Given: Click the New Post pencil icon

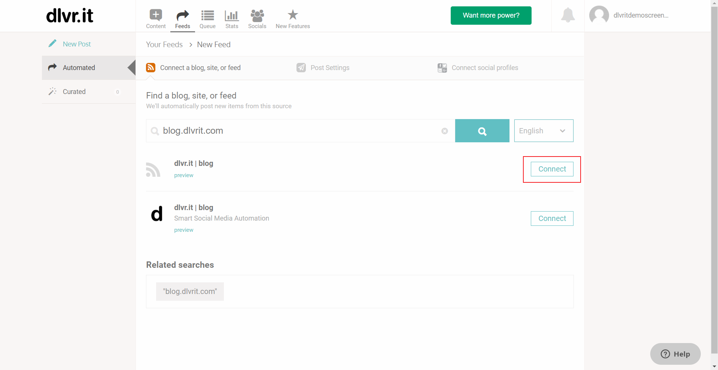Looking at the screenshot, I should tap(52, 43).
